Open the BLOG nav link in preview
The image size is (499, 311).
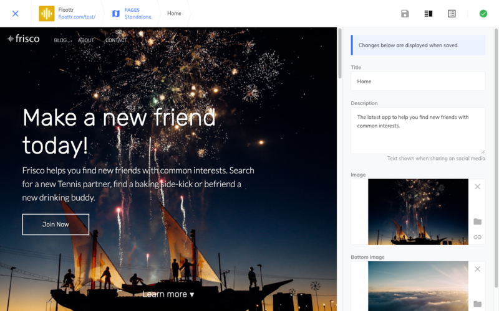point(61,40)
